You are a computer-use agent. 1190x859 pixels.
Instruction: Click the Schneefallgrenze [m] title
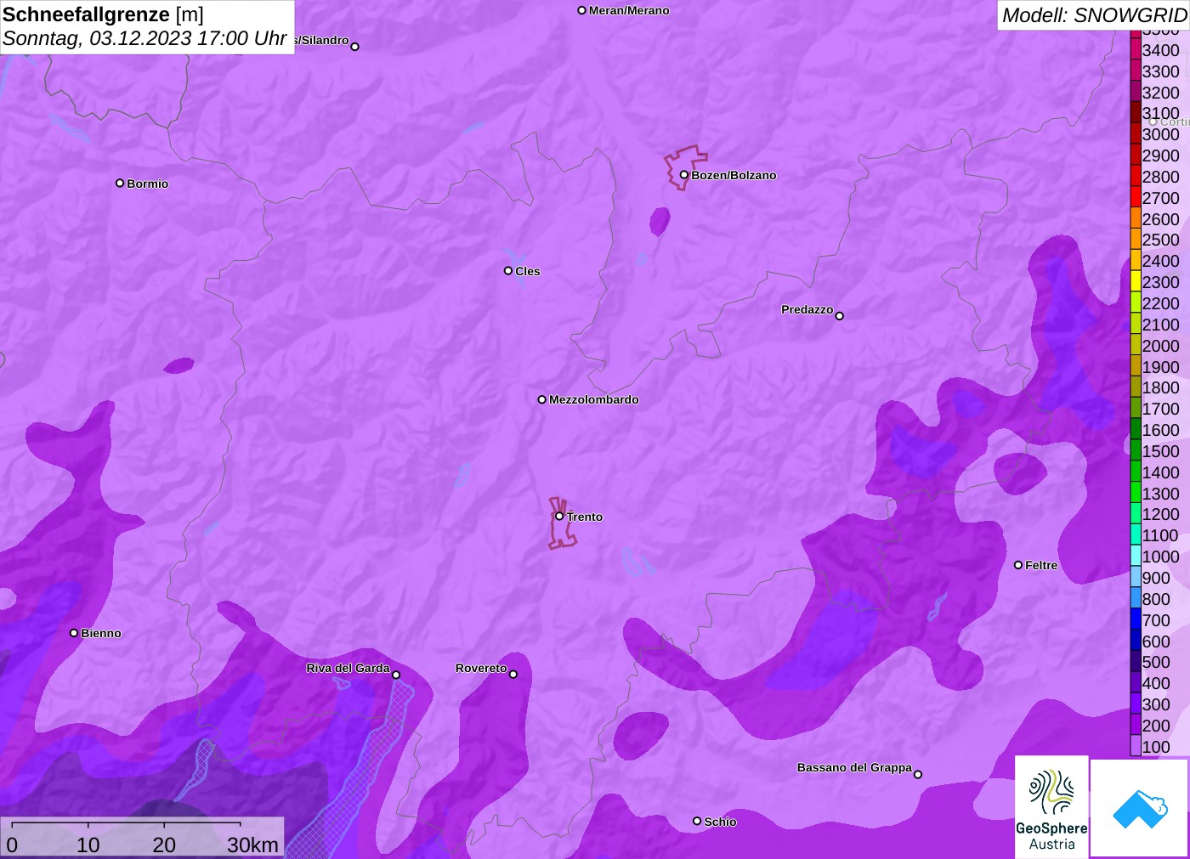coord(103,14)
